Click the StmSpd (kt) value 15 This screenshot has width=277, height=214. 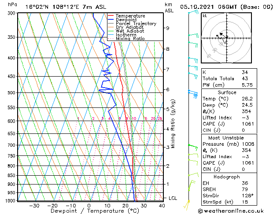[x=245, y=202]
